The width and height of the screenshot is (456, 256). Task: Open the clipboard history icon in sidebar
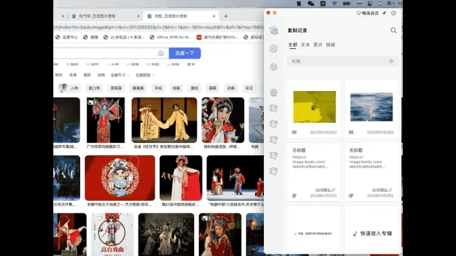click(x=274, y=30)
